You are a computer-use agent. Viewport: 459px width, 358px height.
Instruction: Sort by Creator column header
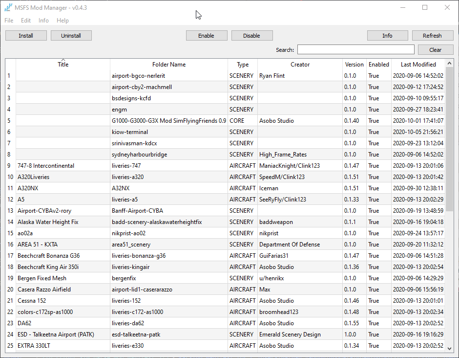[x=300, y=64]
